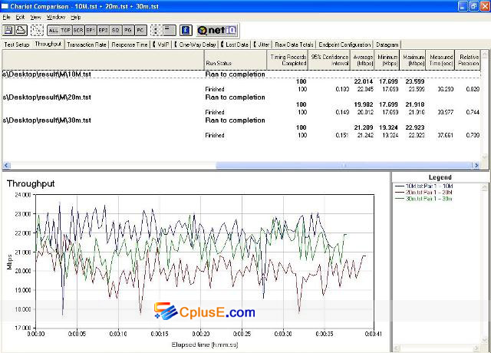491x353 pixels.
Task: Select the SCR grouping toolbar button
Action: point(78,31)
